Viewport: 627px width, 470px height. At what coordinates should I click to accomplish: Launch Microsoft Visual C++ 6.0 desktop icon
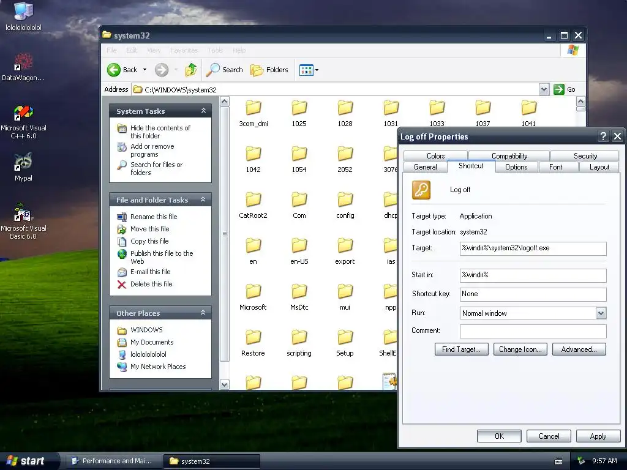tap(23, 122)
